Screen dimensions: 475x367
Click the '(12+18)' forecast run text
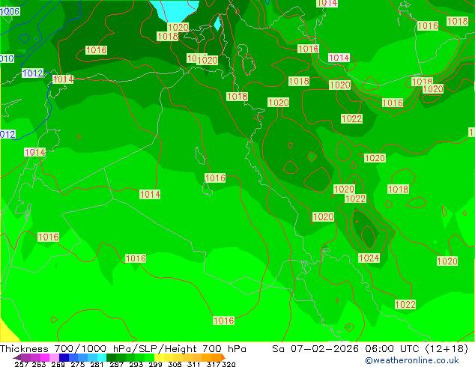(x=447, y=348)
